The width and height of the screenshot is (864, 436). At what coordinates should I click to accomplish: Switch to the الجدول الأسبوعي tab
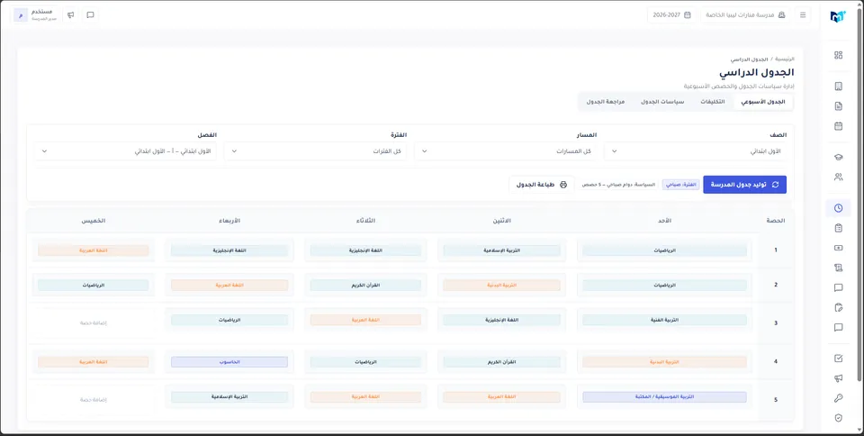coord(762,102)
